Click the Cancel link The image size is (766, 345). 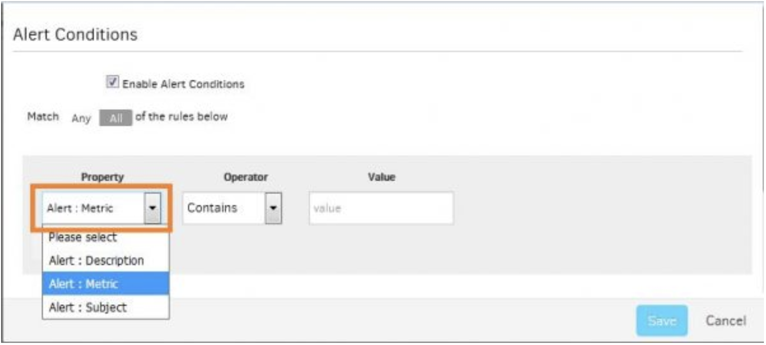[726, 320]
